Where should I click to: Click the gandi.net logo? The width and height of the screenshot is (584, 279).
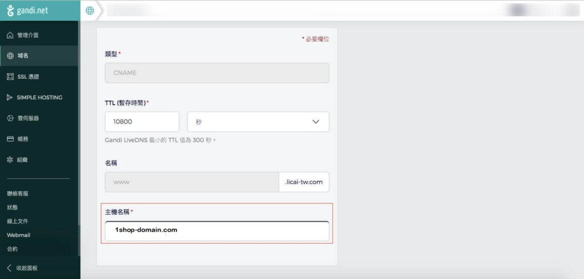coord(28,10)
